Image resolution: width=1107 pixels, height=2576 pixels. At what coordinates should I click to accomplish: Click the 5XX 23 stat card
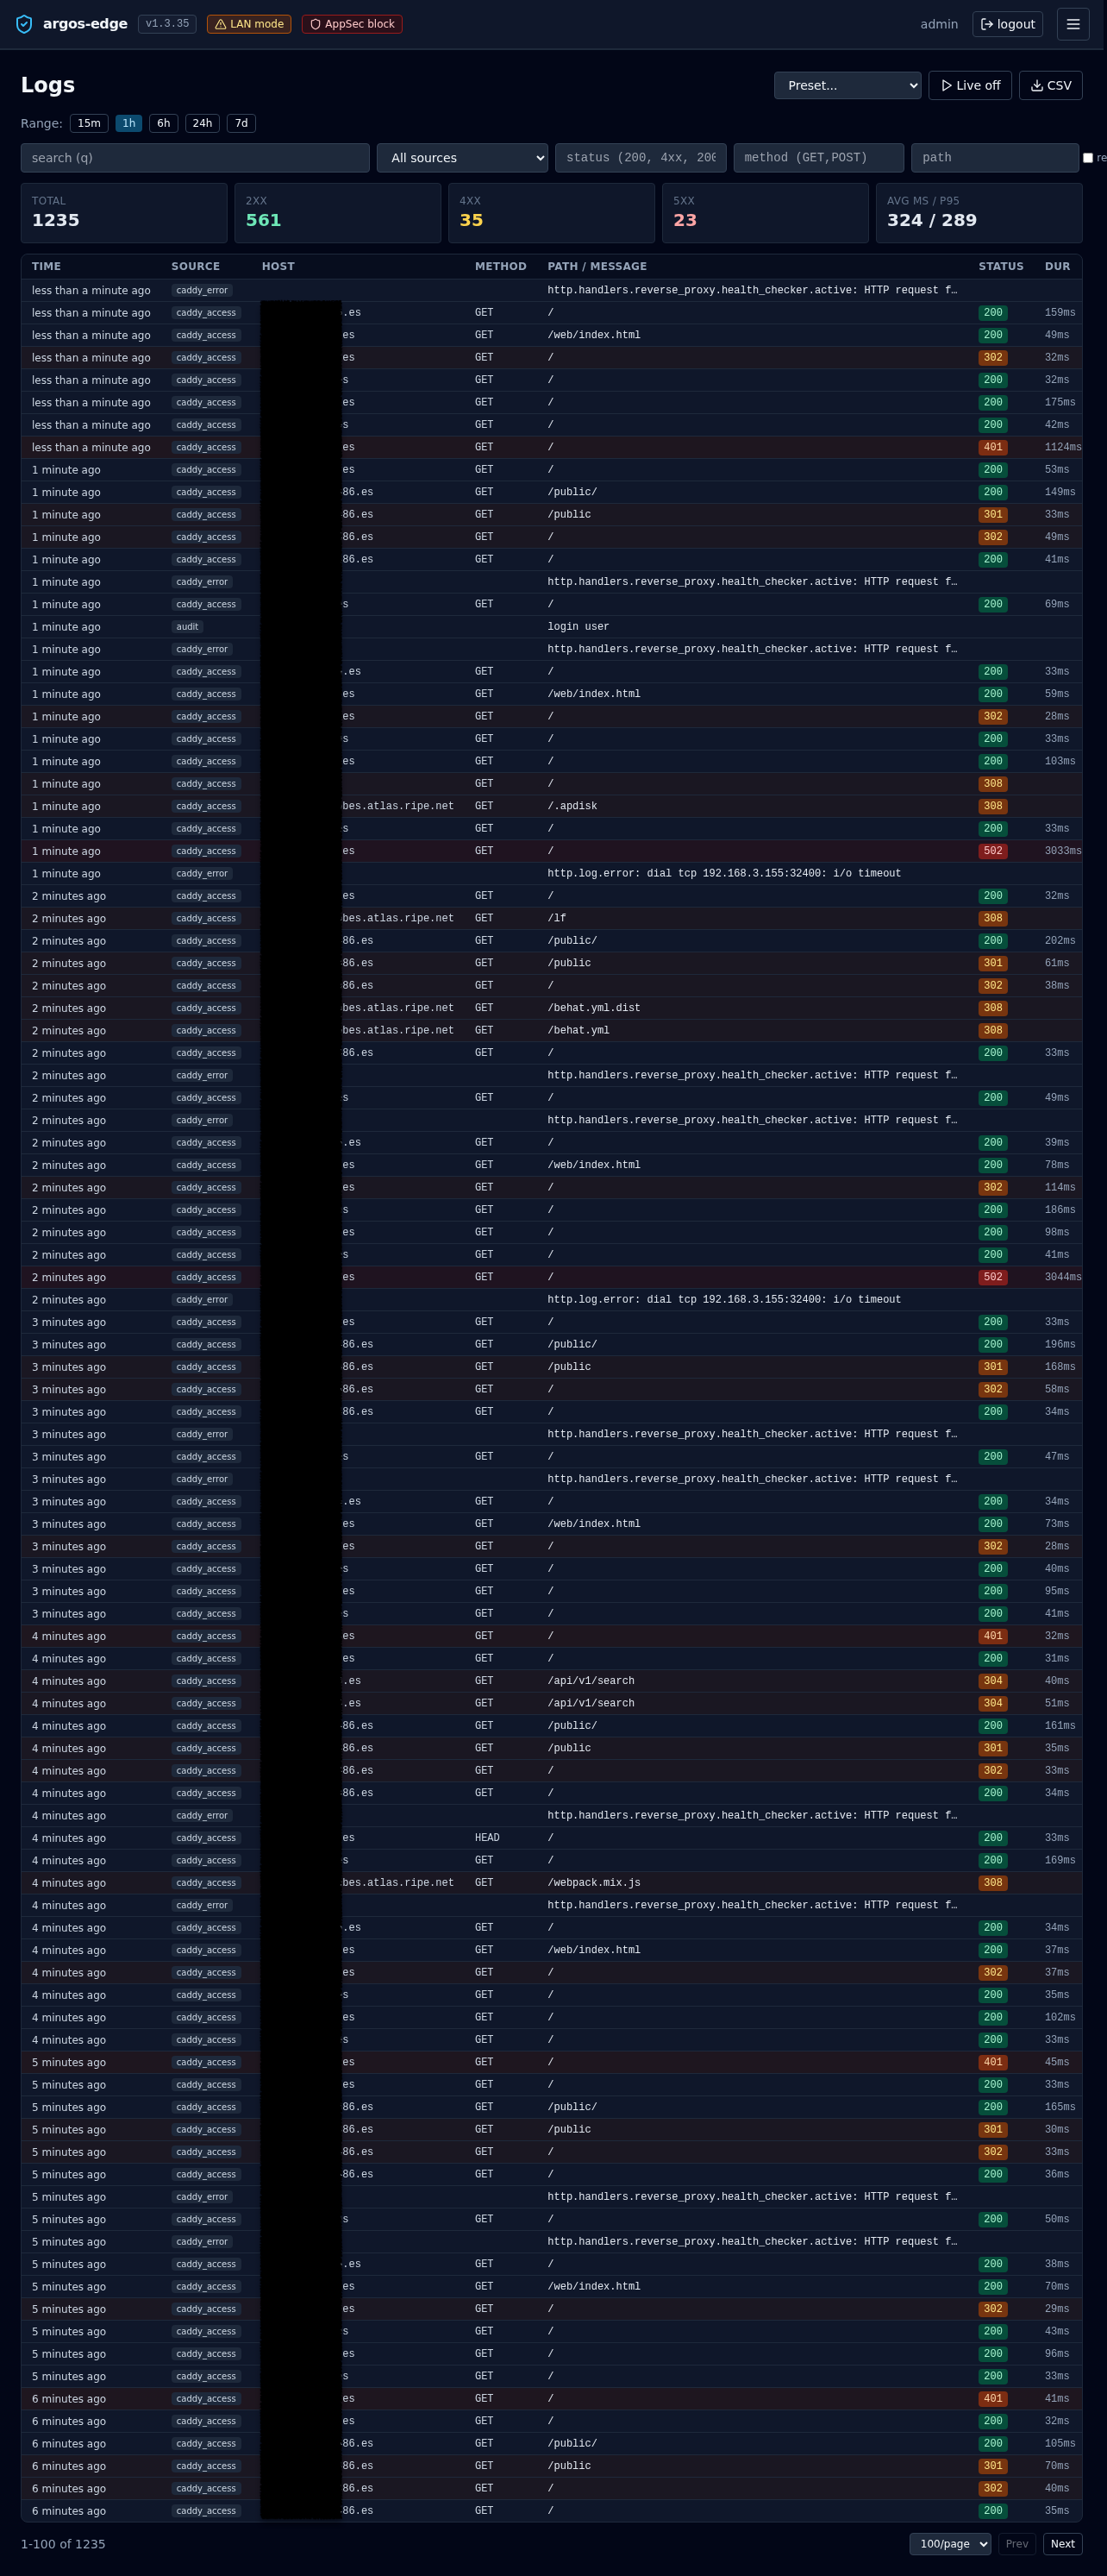[x=766, y=213]
